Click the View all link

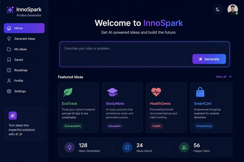click(221, 77)
